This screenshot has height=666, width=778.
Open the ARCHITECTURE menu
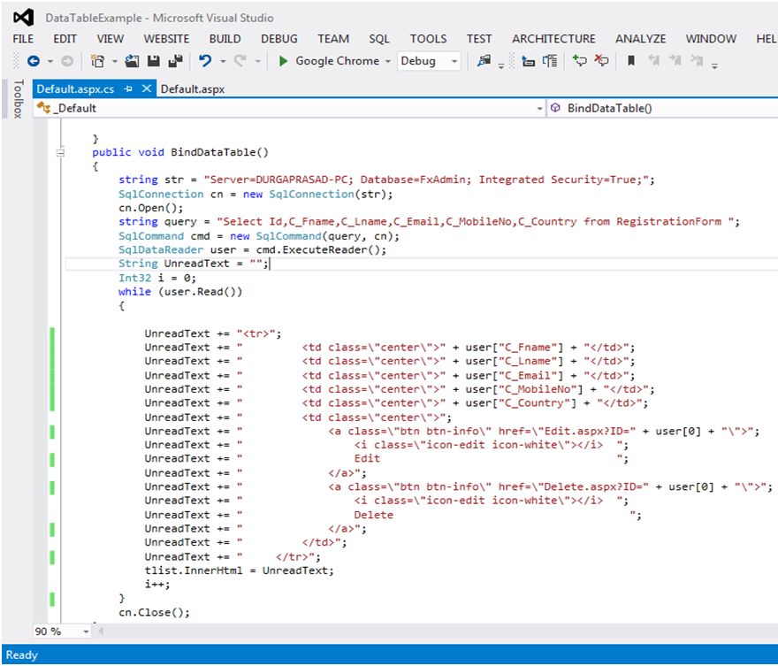553,38
